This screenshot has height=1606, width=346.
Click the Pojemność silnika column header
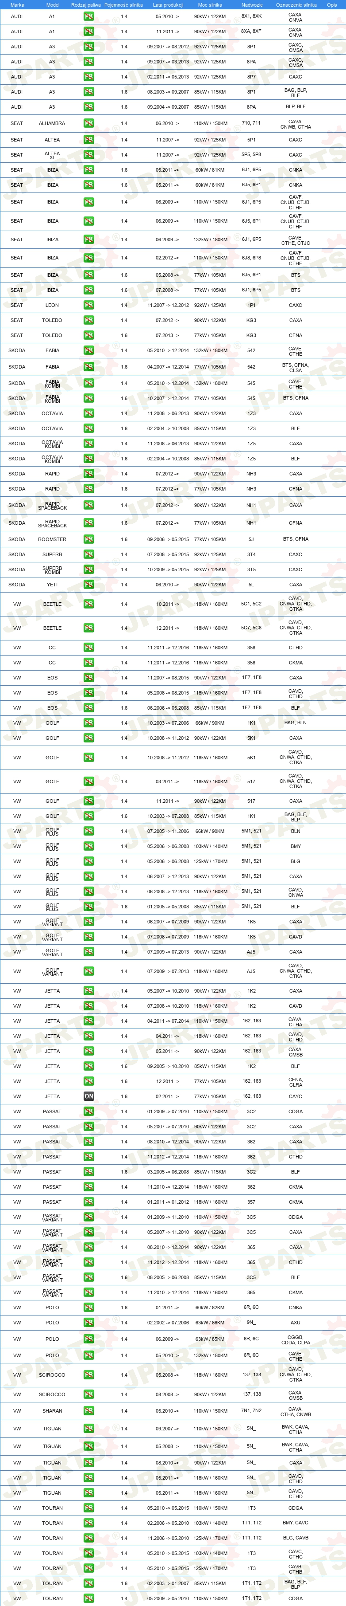click(x=123, y=4)
